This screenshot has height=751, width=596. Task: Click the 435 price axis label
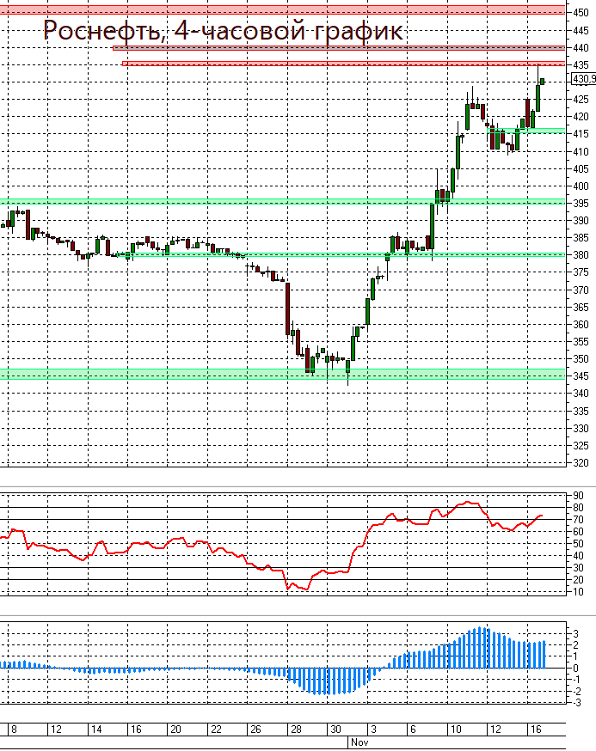tap(581, 65)
